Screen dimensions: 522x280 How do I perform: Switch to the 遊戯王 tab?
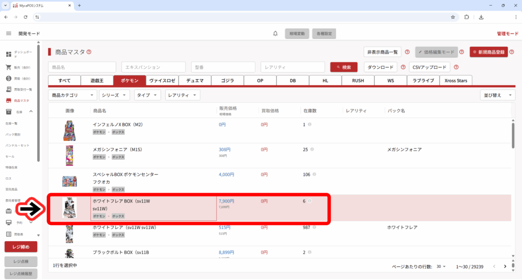tap(97, 80)
